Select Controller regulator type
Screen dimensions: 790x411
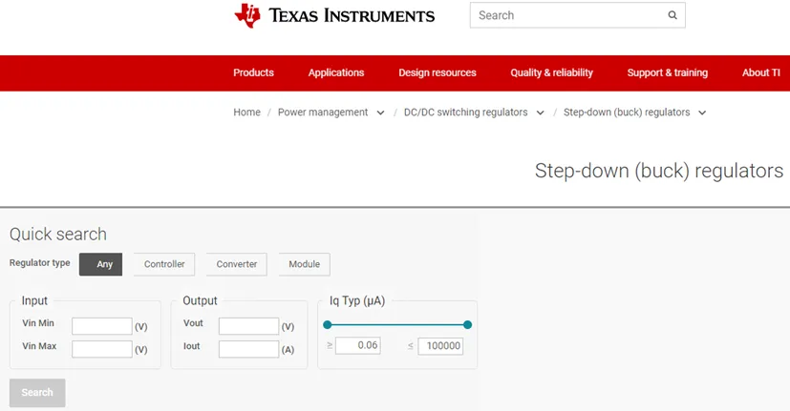tap(164, 264)
